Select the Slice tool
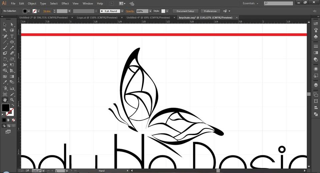The width and height of the screenshot is (320, 173). click(12, 94)
